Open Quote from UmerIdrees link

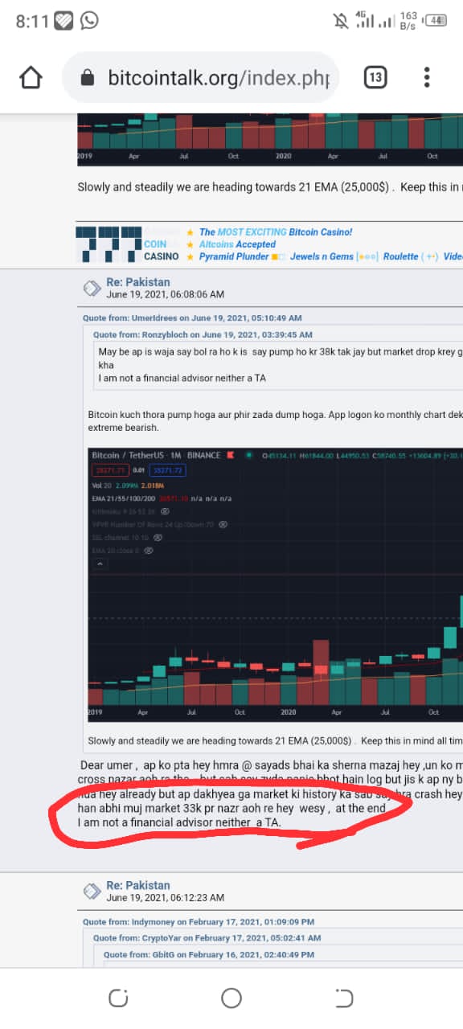(192, 318)
